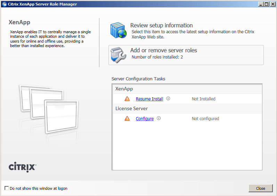
Task: Open Review setup information heading
Action: point(162,25)
